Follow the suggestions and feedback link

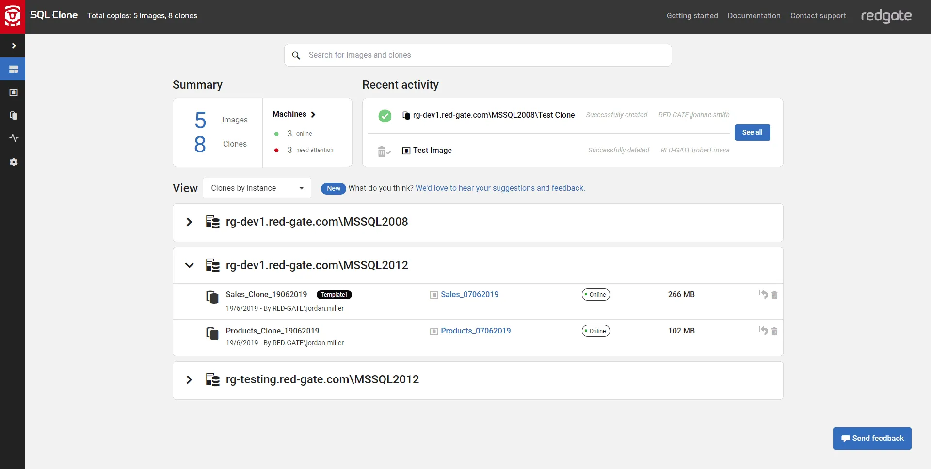pos(500,188)
